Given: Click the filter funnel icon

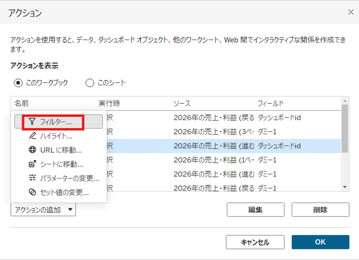Looking at the screenshot, I should pyautogui.click(x=32, y=122).
